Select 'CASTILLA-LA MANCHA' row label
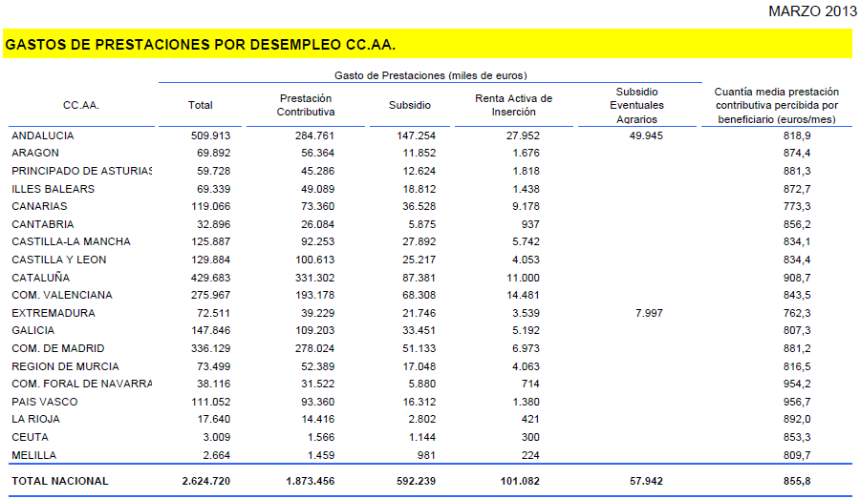Screen dimensions: 860x499 [x=72, y=241]
